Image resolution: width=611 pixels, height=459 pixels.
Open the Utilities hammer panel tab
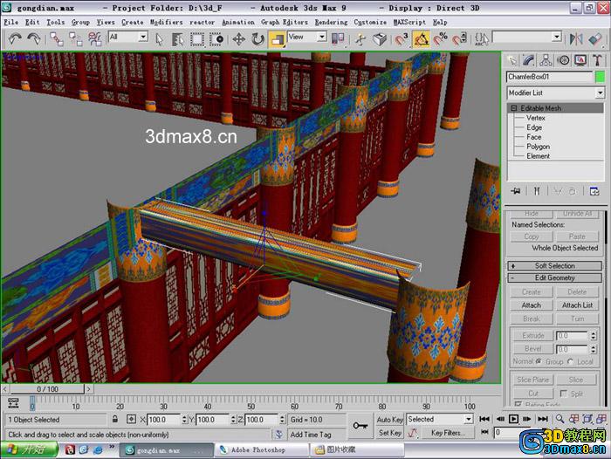coord(597,60)
